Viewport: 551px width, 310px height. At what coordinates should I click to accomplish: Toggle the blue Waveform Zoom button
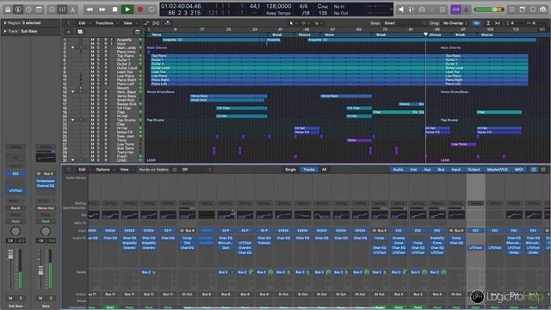[476, 23]
